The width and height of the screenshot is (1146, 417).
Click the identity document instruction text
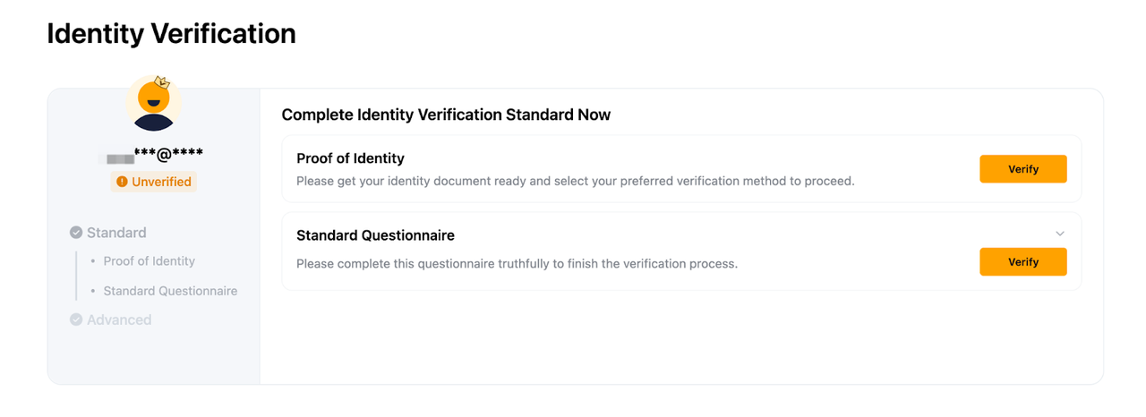[575, 181]
